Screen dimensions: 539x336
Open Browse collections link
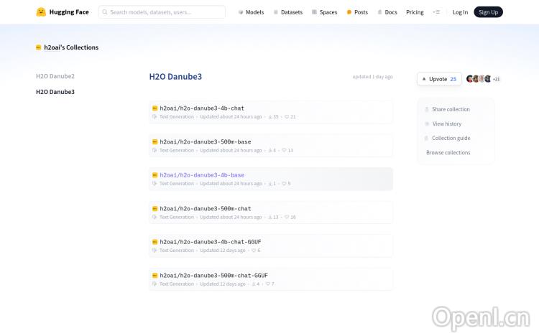pyautogui.click(x=448, y=153)
